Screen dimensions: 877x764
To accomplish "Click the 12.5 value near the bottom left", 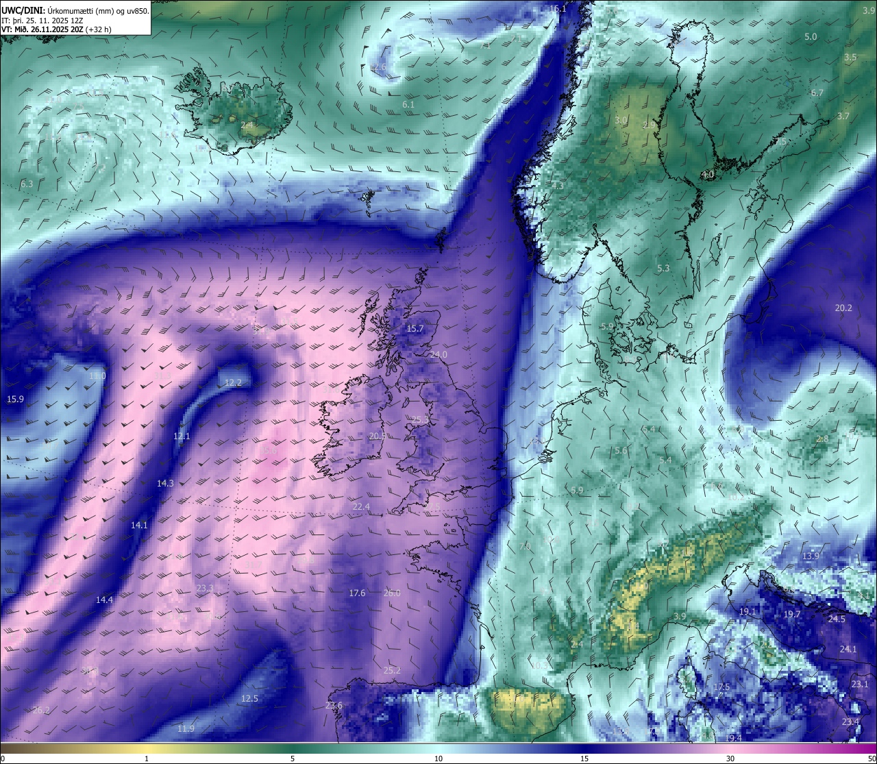I will [x=249, y=699].
